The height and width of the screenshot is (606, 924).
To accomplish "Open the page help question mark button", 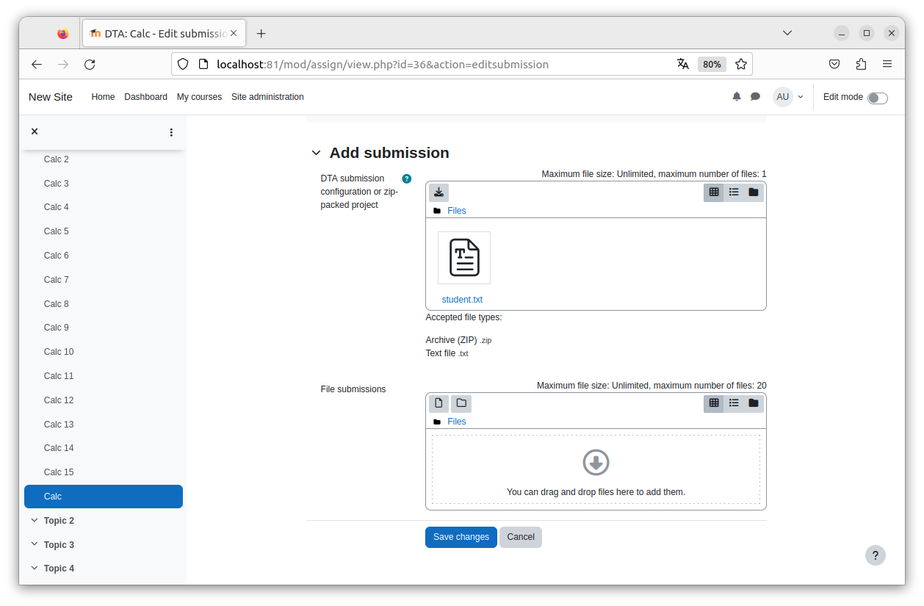I will 875,555.
